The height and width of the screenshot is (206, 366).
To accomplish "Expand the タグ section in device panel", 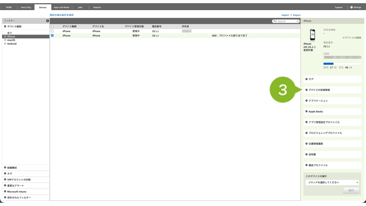I will point(332,79).
